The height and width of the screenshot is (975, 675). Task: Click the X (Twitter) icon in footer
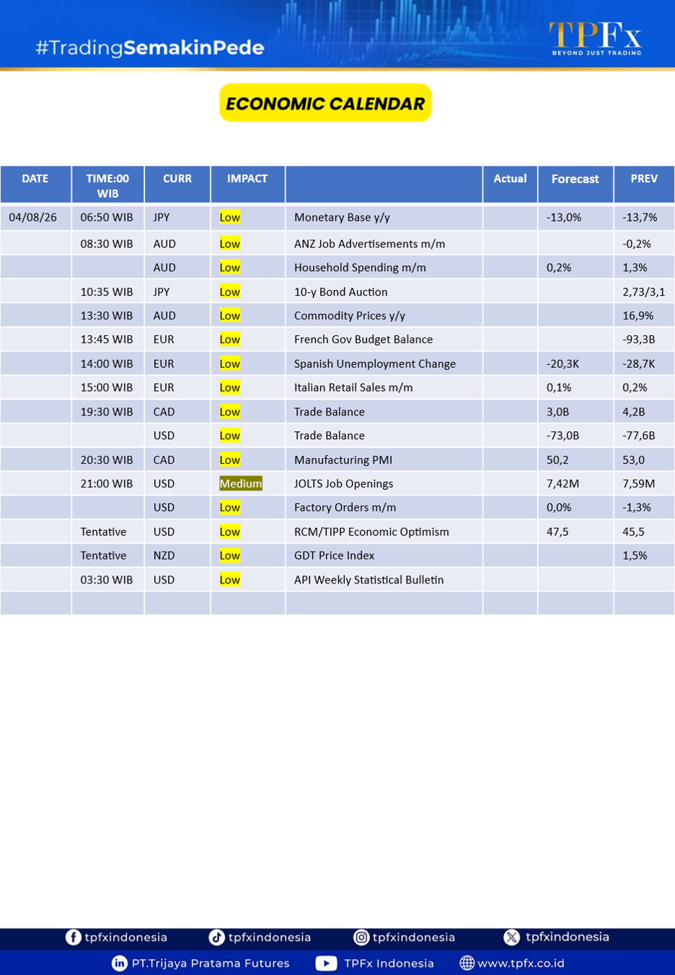pos(511,937)
